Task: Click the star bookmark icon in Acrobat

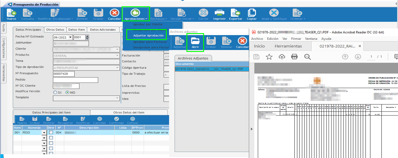Action: pyautogui.click(x=269, y=57)
